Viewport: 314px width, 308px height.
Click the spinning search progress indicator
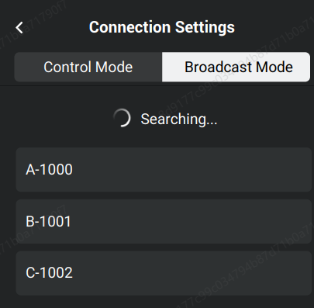(x=122, y=118)
